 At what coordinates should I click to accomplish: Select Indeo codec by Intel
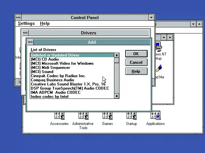tap(72, 97)
